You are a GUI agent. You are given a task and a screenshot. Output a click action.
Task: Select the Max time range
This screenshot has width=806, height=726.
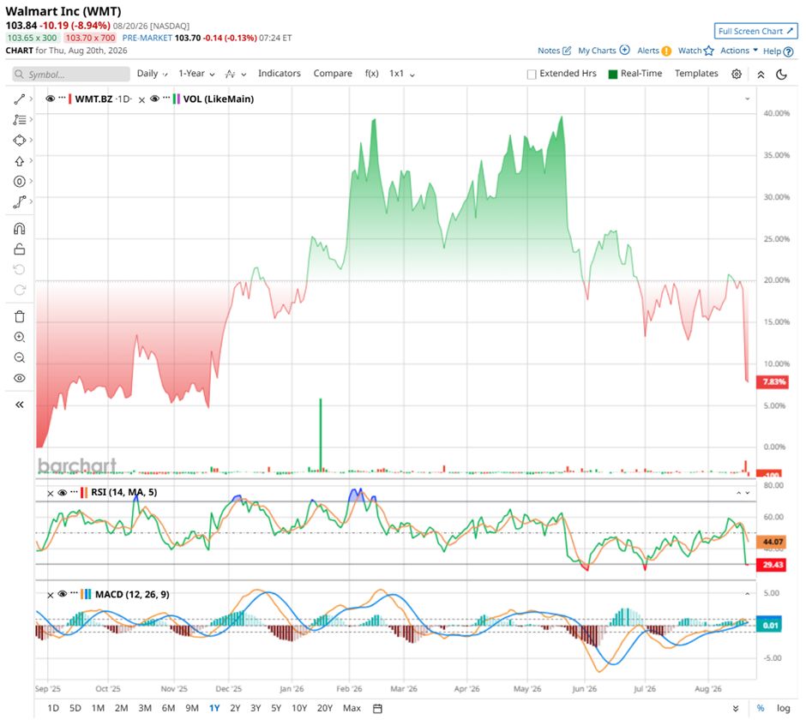(x=352, y=708)
